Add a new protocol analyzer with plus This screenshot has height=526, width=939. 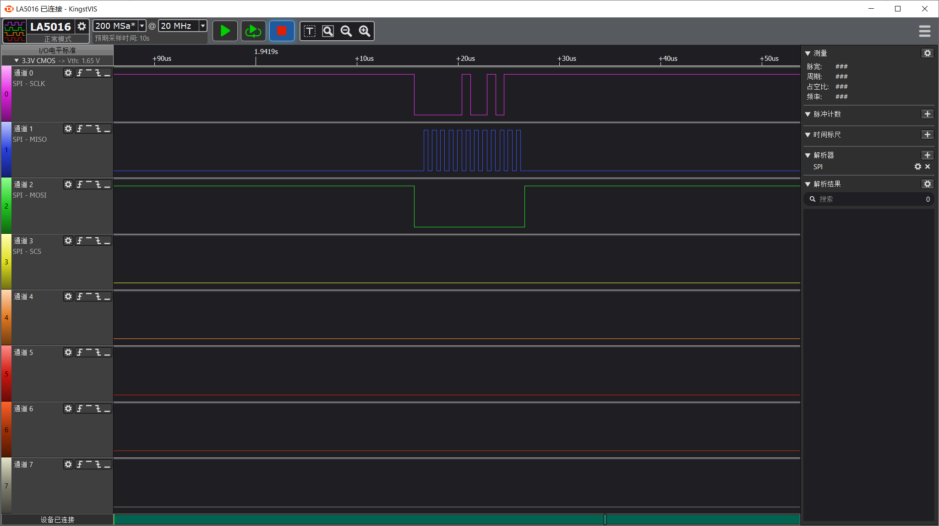927,155
